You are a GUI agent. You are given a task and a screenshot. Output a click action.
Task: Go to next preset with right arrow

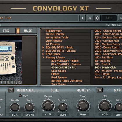click(x=90, y=18)
